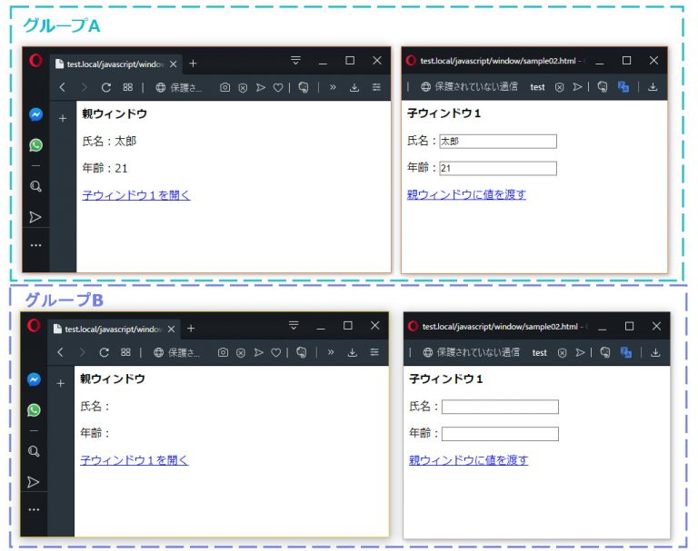Click reload icon in Group A parent window
This screenshot has width=698, height=551.
tap(106, 88)
